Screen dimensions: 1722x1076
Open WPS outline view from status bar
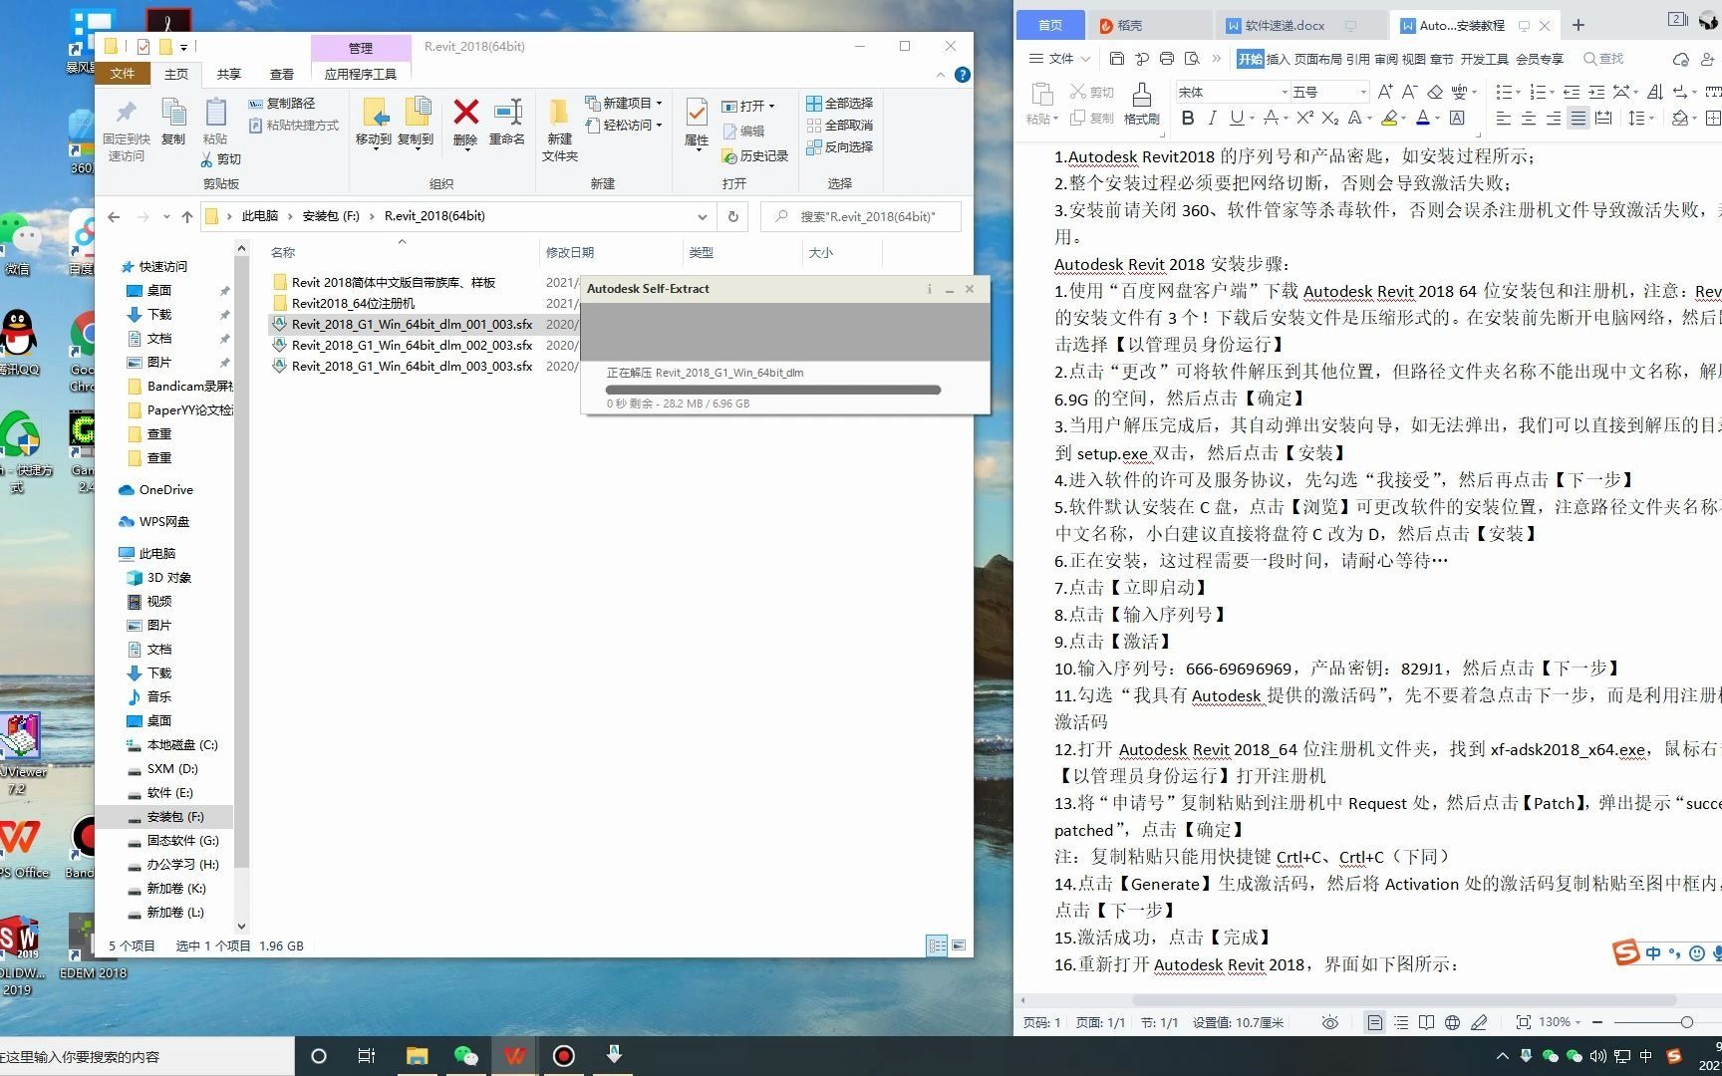pos(1401,1022)
